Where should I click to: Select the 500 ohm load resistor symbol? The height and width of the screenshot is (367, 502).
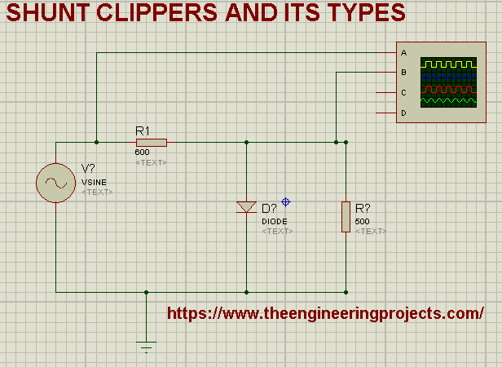tap(346, 217)
